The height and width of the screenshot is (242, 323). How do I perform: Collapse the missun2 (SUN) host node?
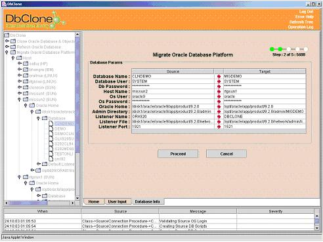tap(20, 99)
